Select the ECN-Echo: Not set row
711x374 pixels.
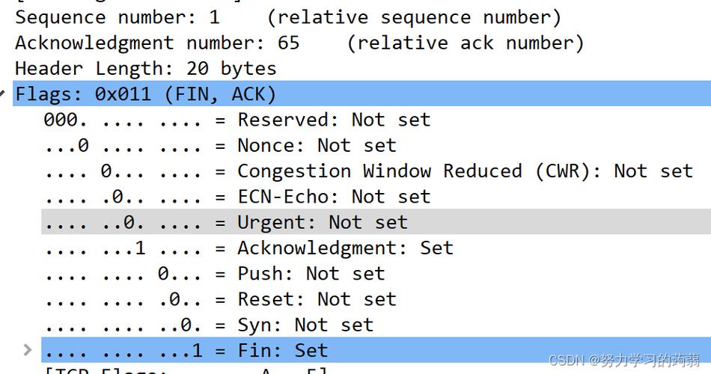click(237, 197)
